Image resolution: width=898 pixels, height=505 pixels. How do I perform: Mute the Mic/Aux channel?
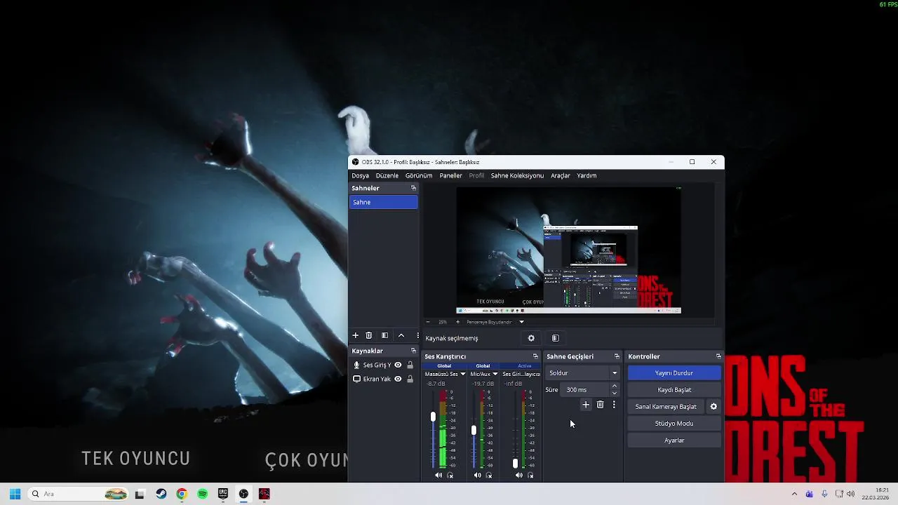pyautogui.click(x=478, y=476)
